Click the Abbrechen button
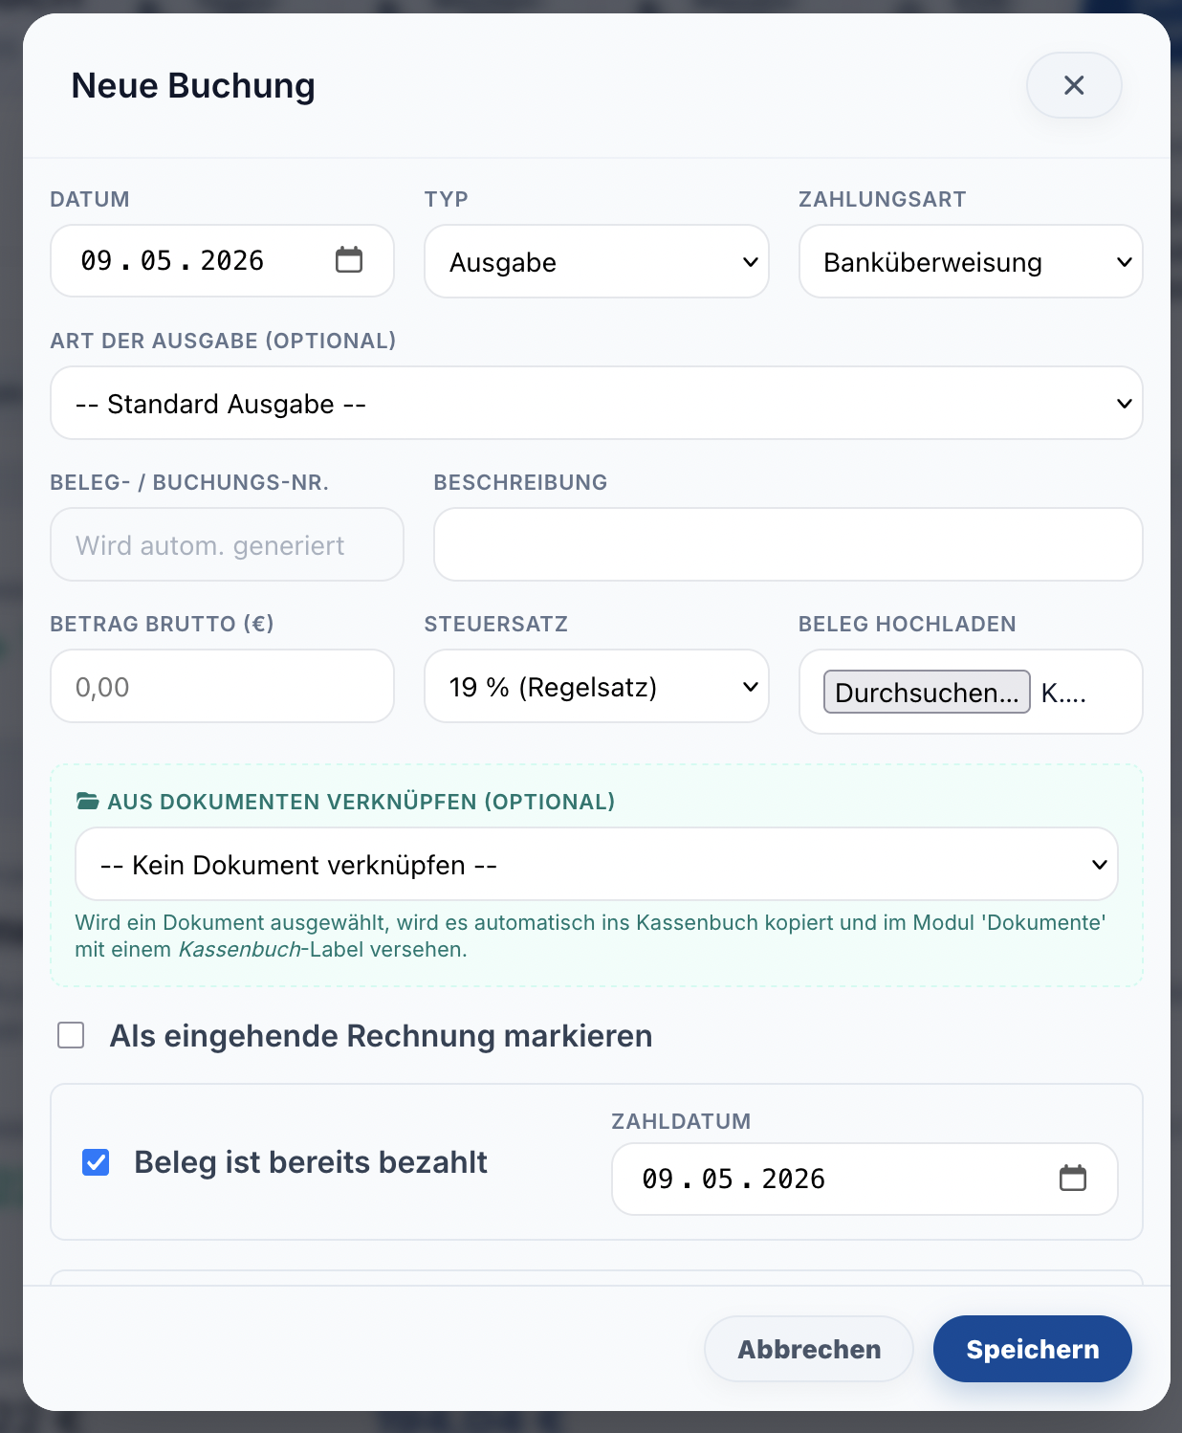Screen dimensions: 1182x1433 [x=809, y=1349]
